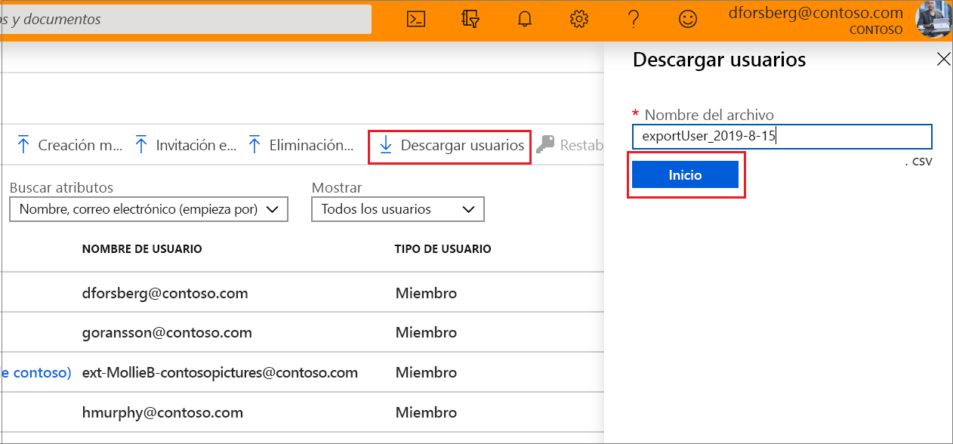This screenshot has height=444, width=953.
Task: Edit the exportUser_2019-8-15 file name field
Action: pos(782,136)
